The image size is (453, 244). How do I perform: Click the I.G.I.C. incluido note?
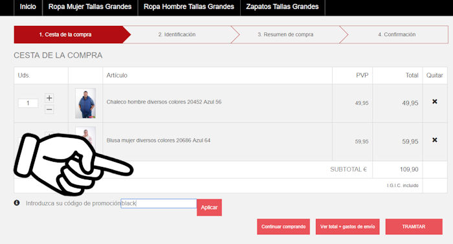click(x=403, y=186)
